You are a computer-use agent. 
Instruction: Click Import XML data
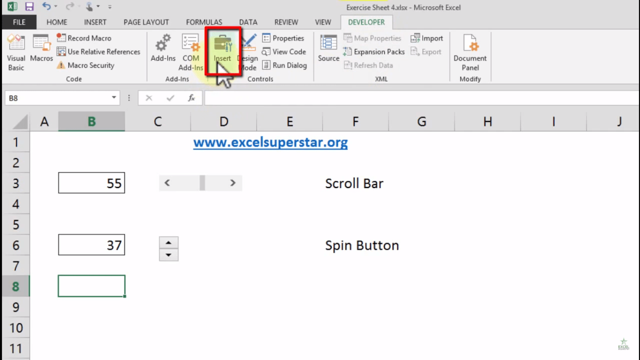point(427,38)
